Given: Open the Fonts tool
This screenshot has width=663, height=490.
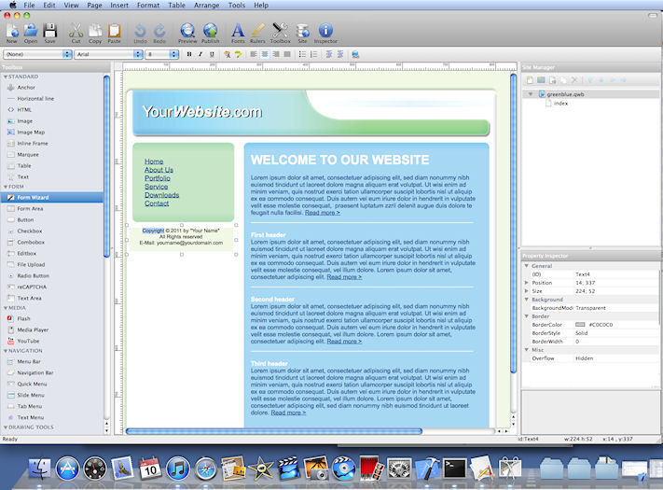Looking at the screenshot, I should click(x=238, y=33).
